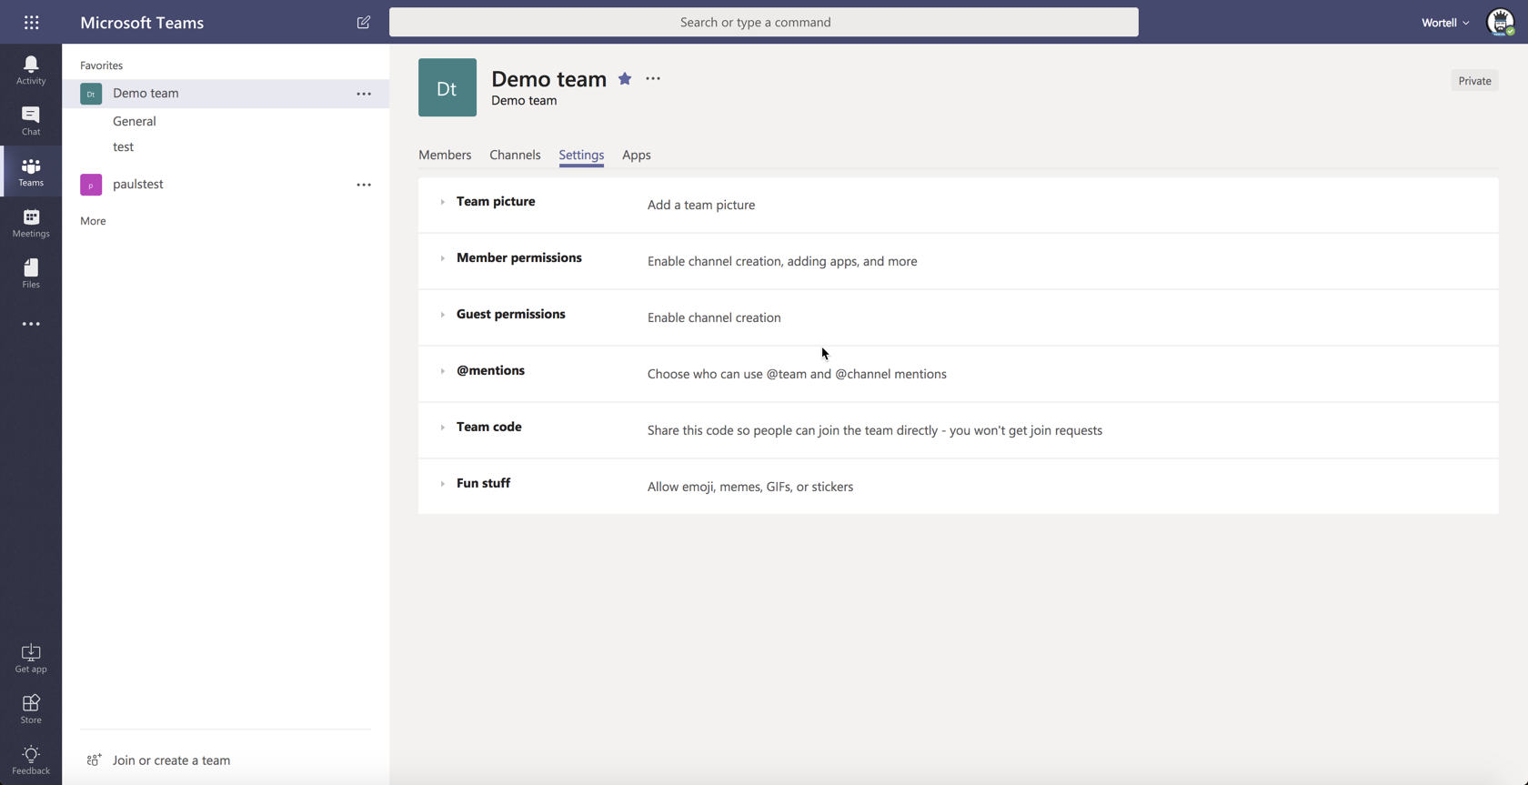Image resolution: width=1528 pixels, height=785 pixels.
Task: Open the test channel
Action: click(x=123, y=146)
